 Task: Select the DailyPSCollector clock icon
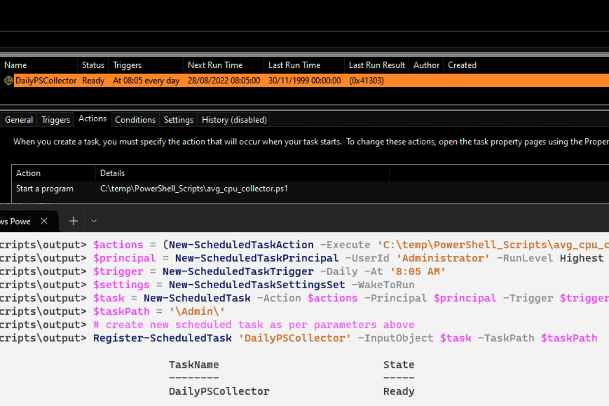9,80
